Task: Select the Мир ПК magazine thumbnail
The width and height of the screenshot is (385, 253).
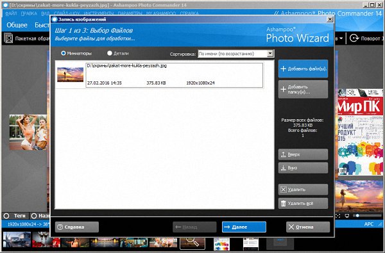Action: pos(360,132)
